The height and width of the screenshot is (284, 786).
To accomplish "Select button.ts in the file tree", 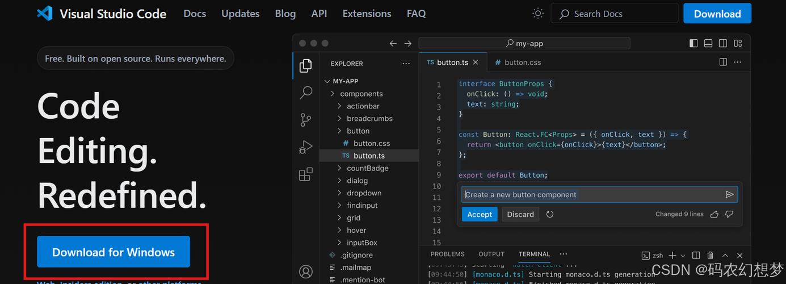I will pos(369,156).
